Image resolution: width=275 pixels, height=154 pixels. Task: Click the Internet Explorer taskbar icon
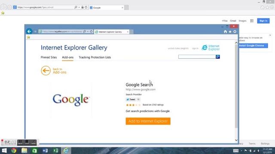66,151
